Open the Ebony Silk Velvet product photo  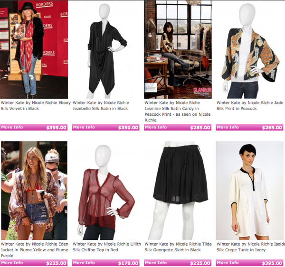34,49
